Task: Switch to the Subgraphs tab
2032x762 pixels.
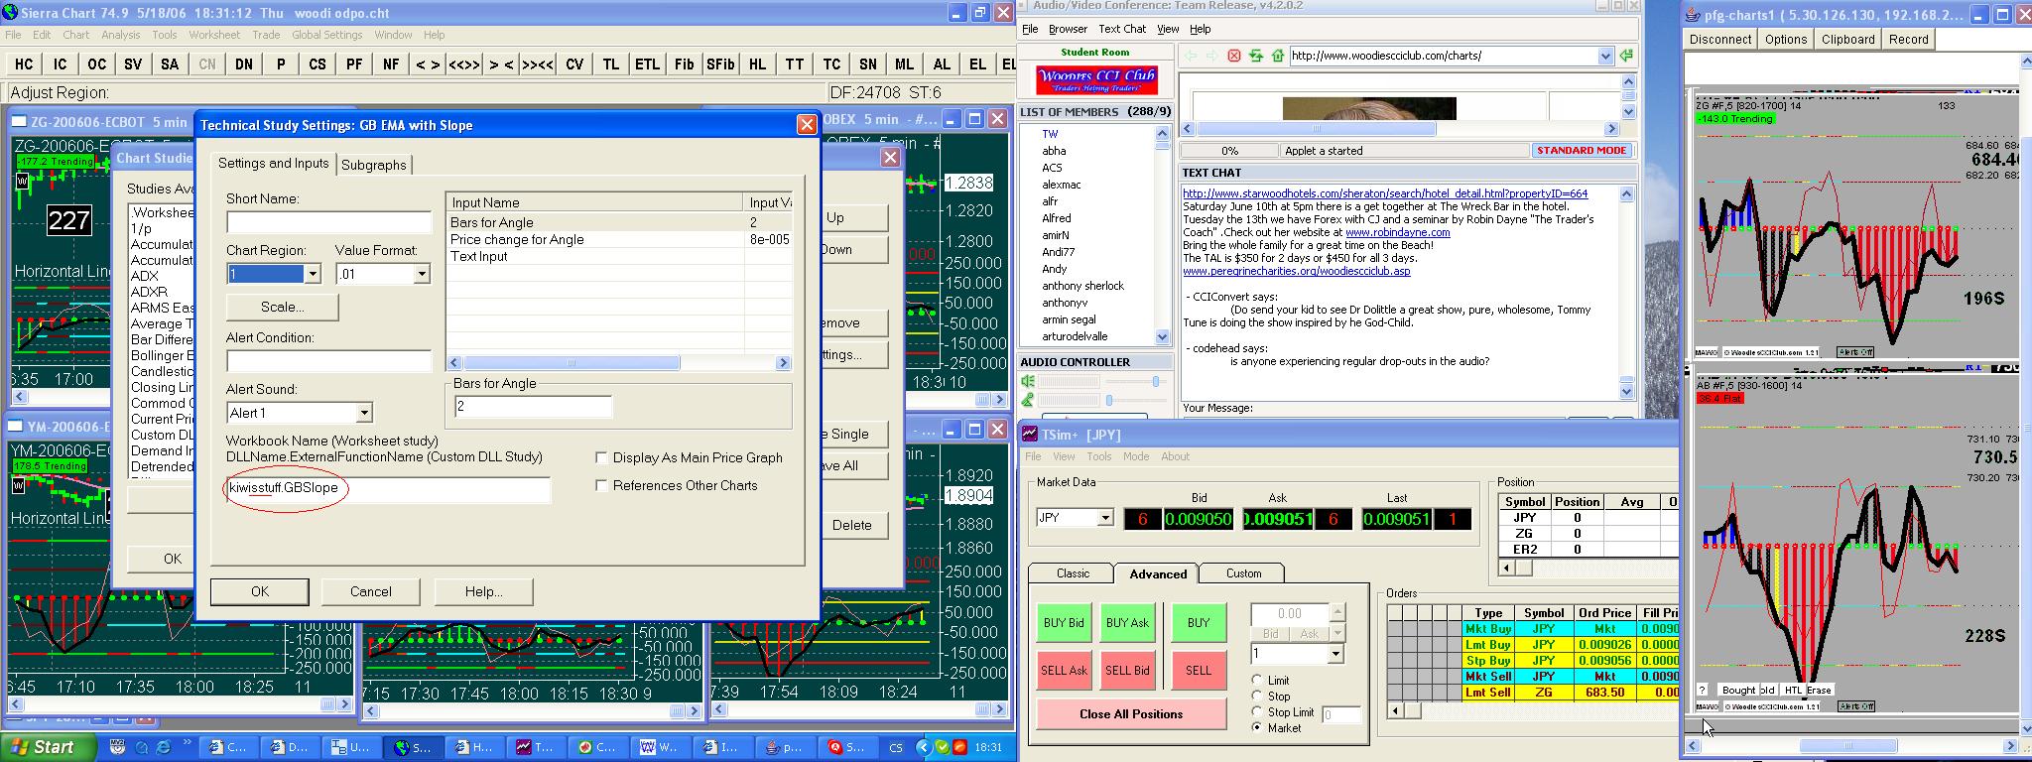Action: 373,165
